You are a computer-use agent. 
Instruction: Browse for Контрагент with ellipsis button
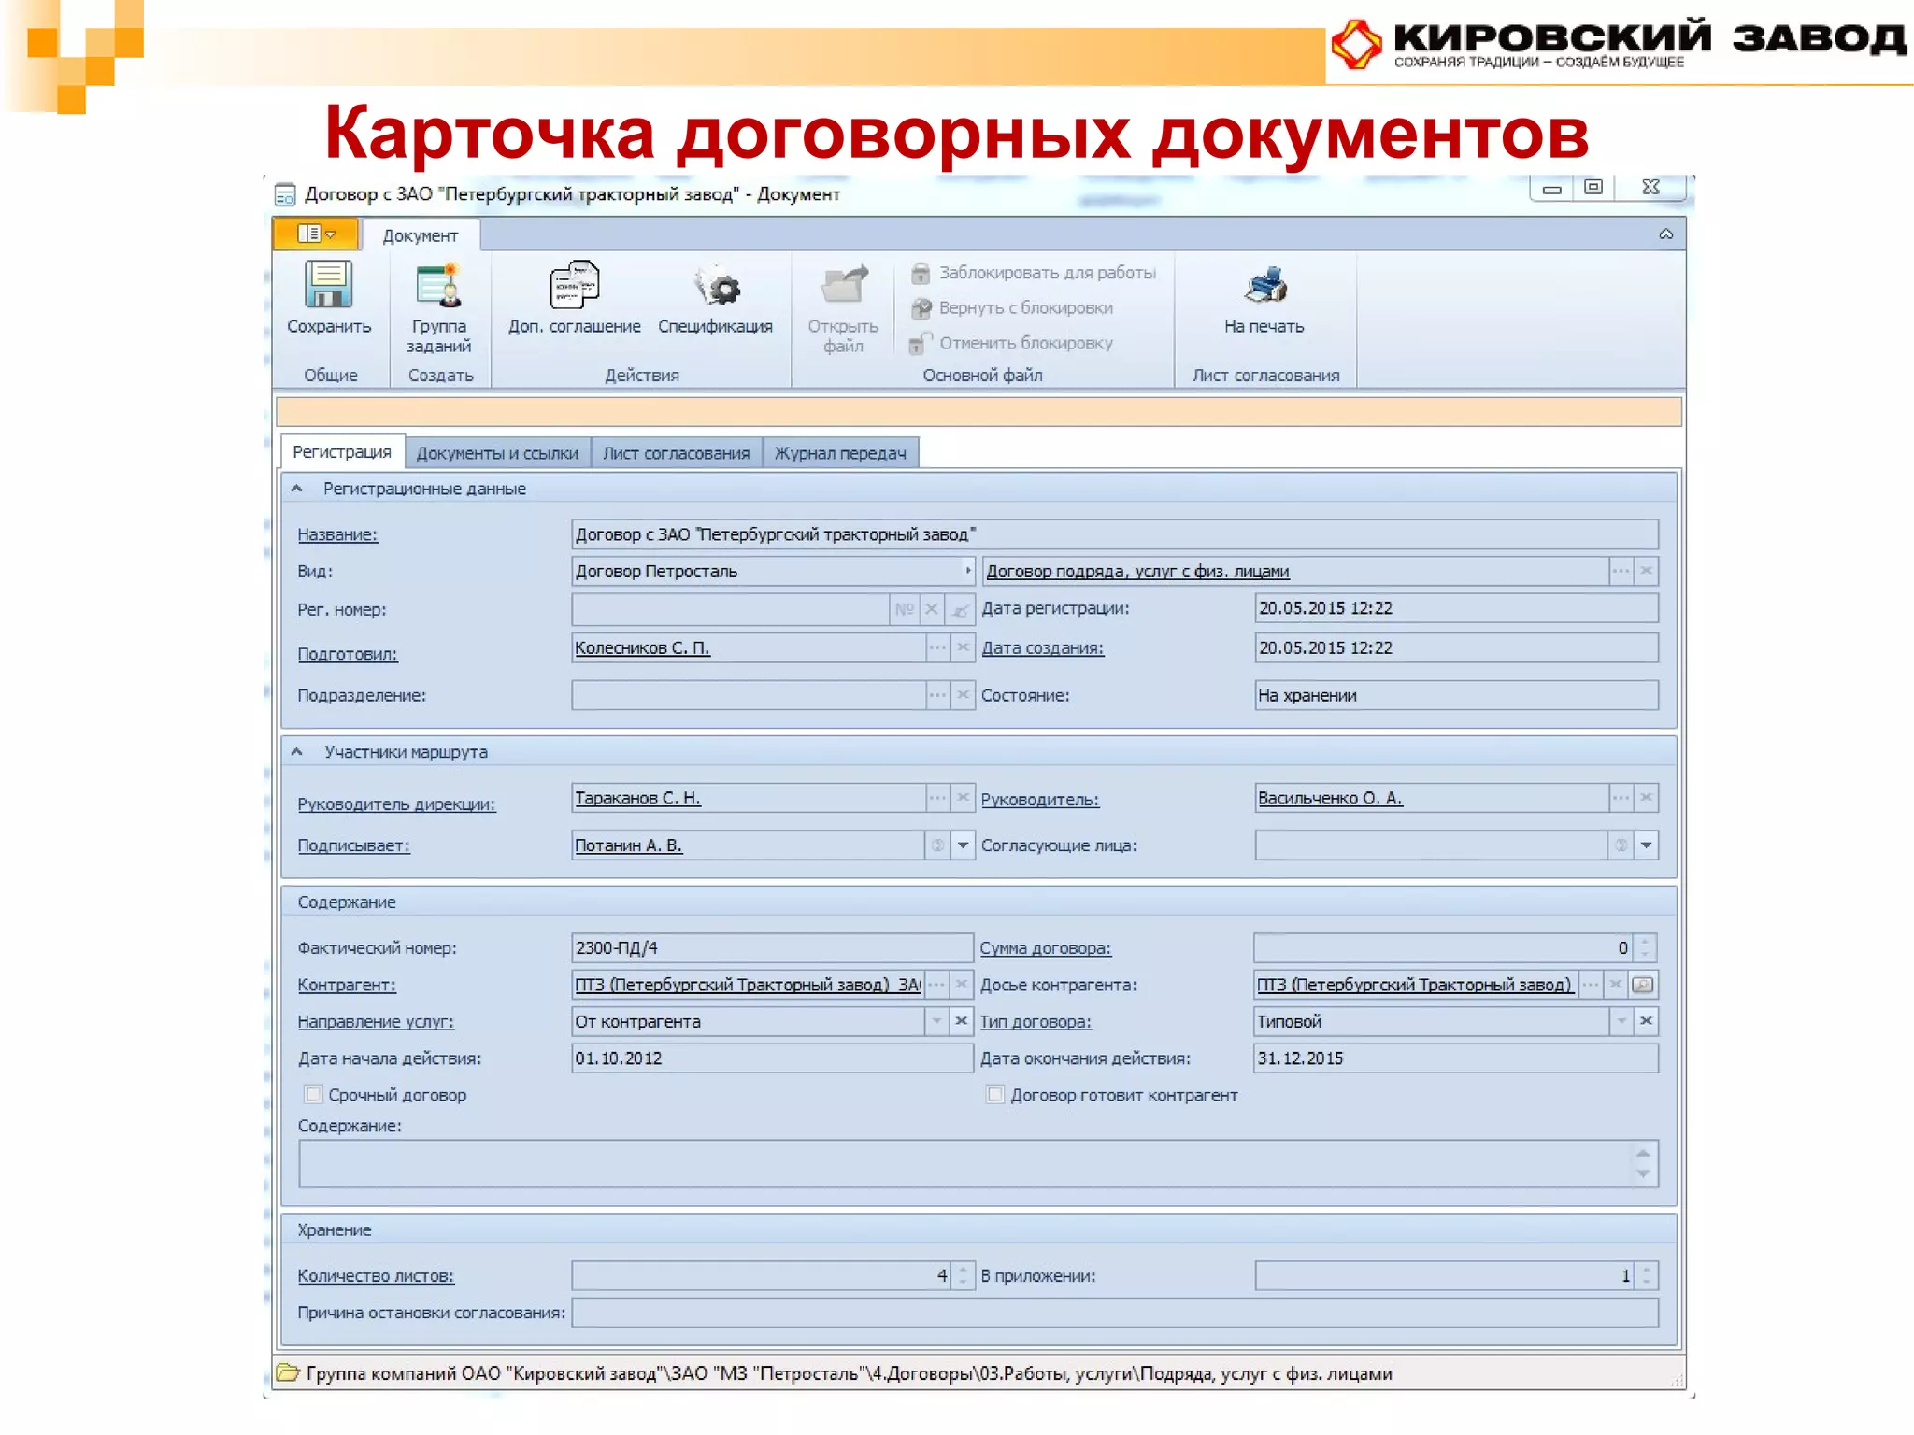point(937,985)
